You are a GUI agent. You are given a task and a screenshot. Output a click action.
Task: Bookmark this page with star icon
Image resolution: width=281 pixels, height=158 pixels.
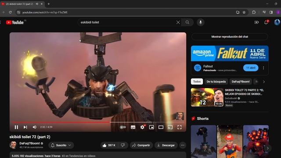[244, 12]
